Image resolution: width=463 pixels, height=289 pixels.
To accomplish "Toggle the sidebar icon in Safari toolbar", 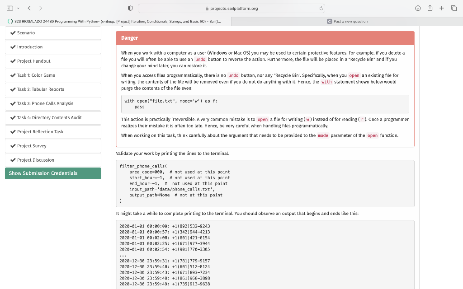I will pyautogui.click(x=10, y=8).
